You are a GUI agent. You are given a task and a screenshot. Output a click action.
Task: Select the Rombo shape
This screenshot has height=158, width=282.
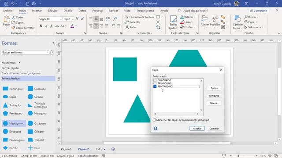tap(11, 148)
